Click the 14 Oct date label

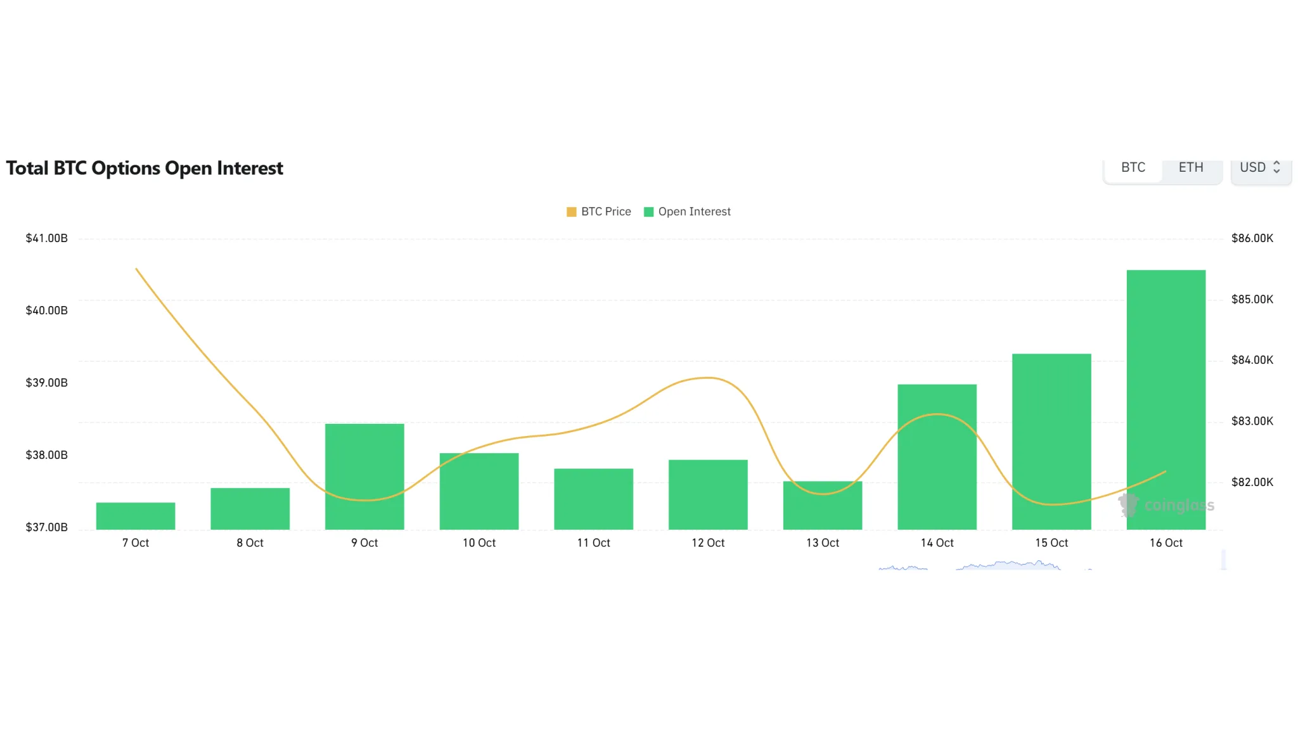(937, 543)
